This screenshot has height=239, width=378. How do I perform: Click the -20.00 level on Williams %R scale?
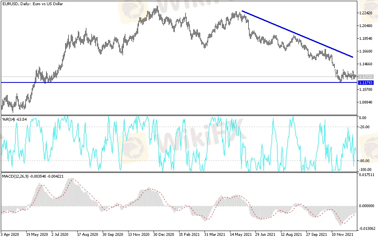(364, 127)
